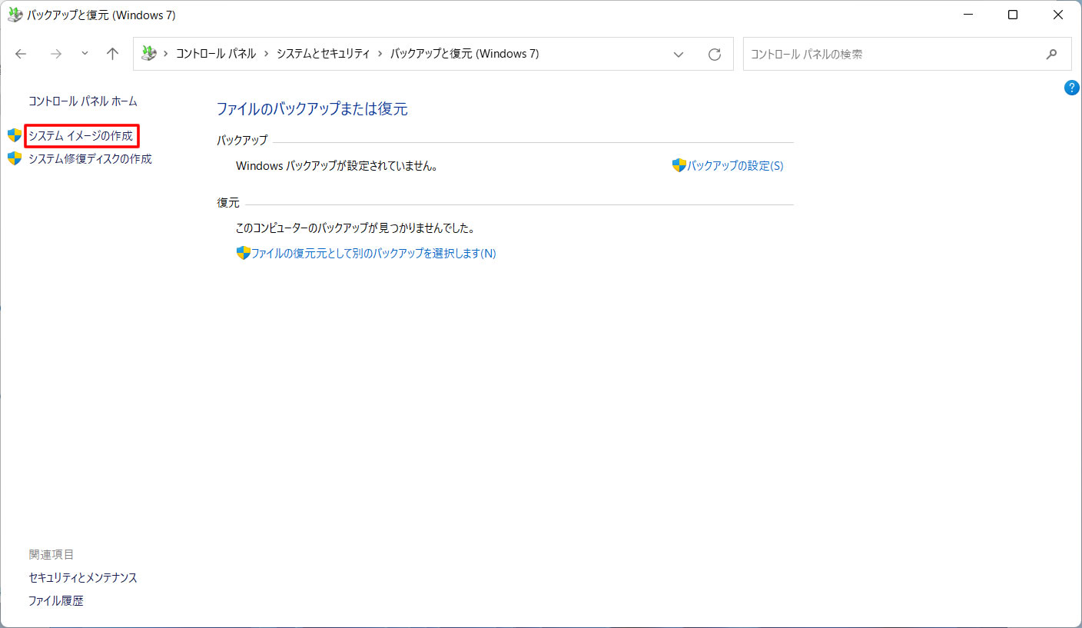
Task: Click the バックアップ section label
Action: (x=242, y=140)
